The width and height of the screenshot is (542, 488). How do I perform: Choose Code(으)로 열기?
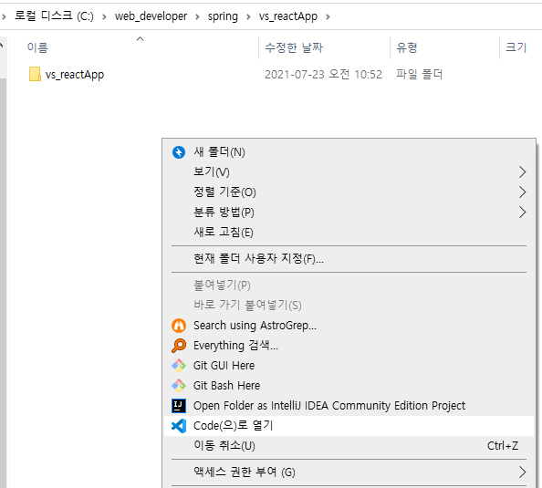pos(349,426)
